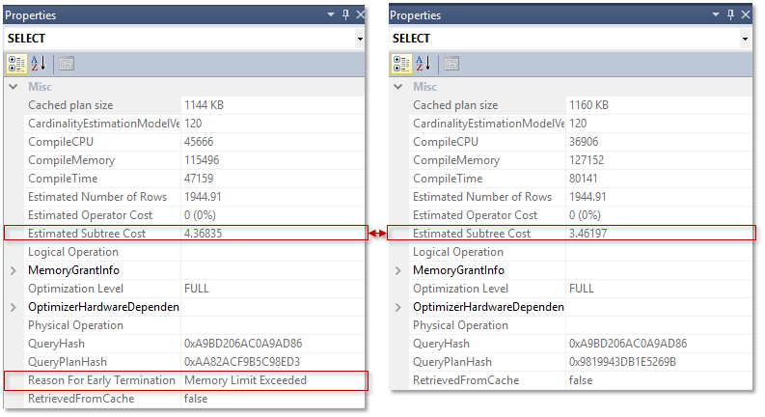Select CardinalityEstimationModelVe value 120 in left panel
This screenshot has width=765, height=417.
coord(193,124)
